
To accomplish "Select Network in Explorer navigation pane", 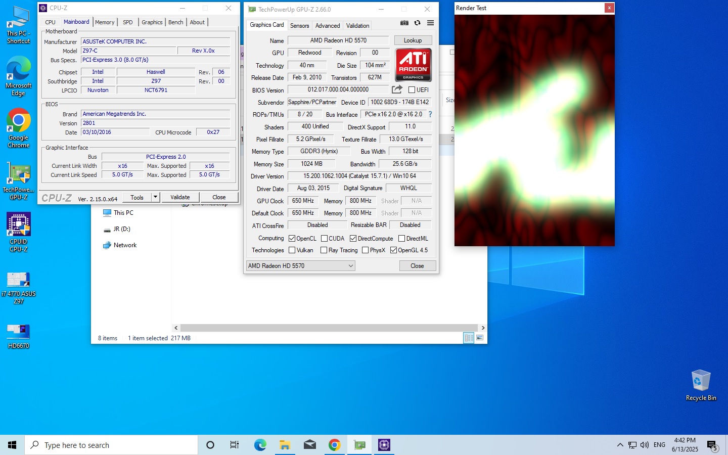I will (120, 245).
